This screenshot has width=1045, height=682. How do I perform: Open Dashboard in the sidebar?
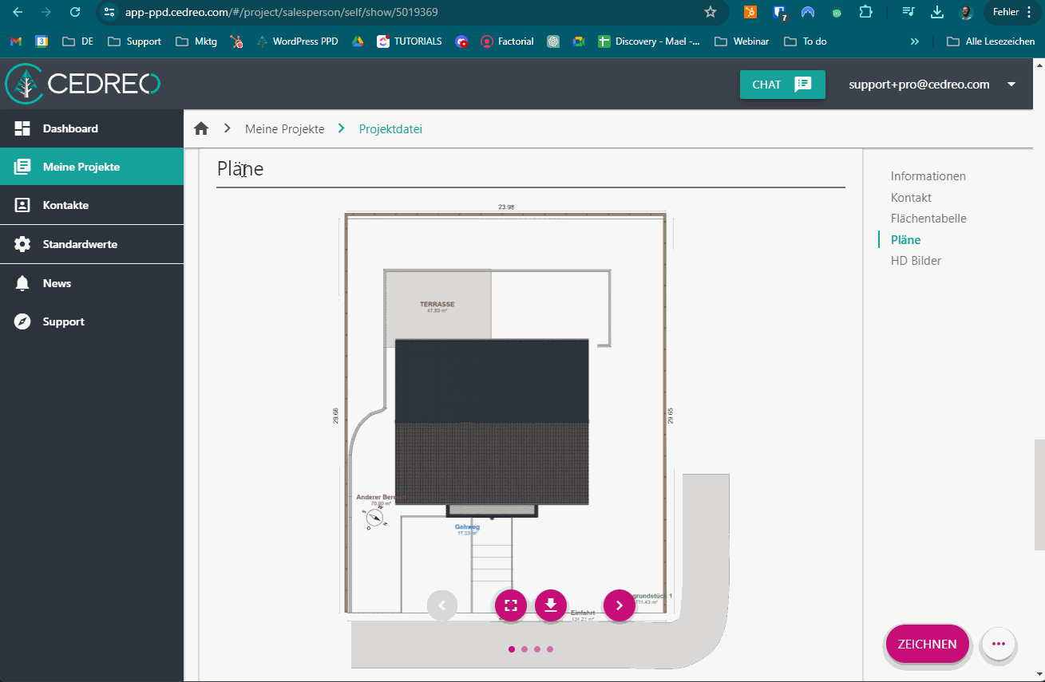[x=92, y=128]
